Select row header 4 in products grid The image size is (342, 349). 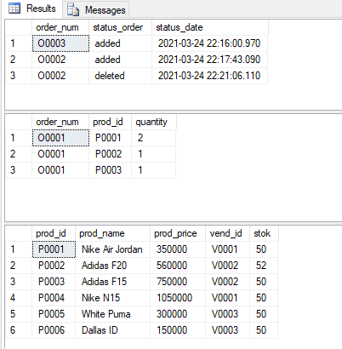tap(19, 298)
